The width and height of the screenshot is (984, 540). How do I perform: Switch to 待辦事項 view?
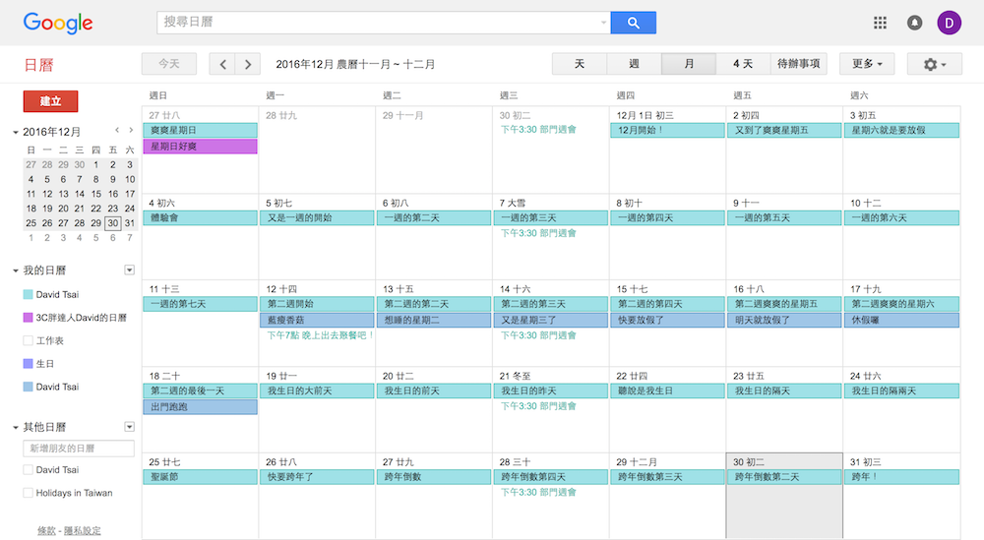pos(798,64)
